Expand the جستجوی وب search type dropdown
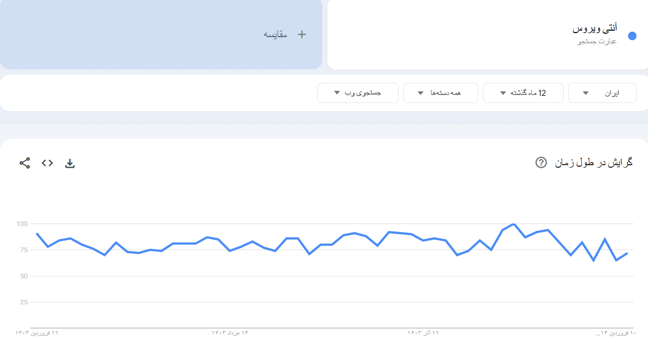The width and height of the screenshot is (648, 352). coord(357,93)
